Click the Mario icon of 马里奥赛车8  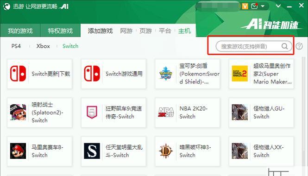(x=18, y=151)
